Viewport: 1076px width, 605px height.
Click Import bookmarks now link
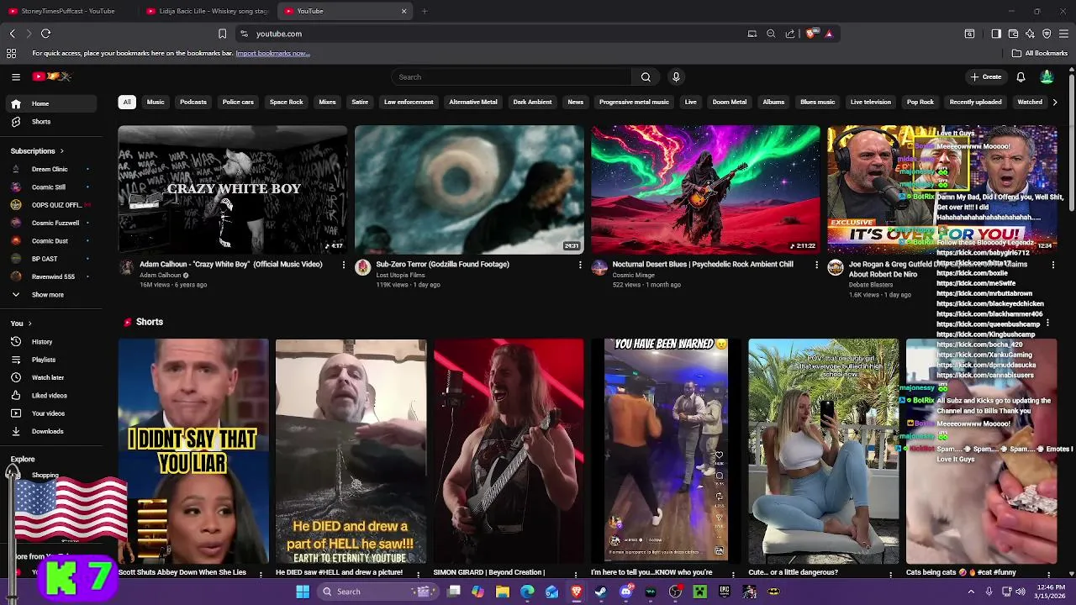click(272, 53)
